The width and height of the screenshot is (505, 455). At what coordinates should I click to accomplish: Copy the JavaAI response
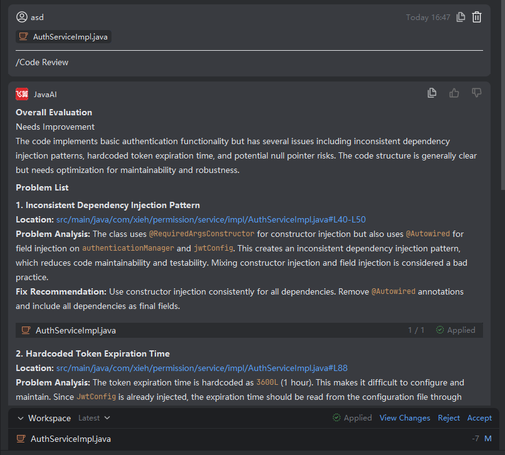click(x=432, y=93)
